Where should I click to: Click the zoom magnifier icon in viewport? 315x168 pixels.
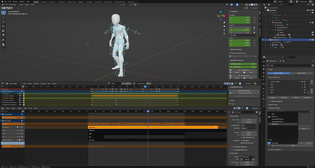(224, 22)
